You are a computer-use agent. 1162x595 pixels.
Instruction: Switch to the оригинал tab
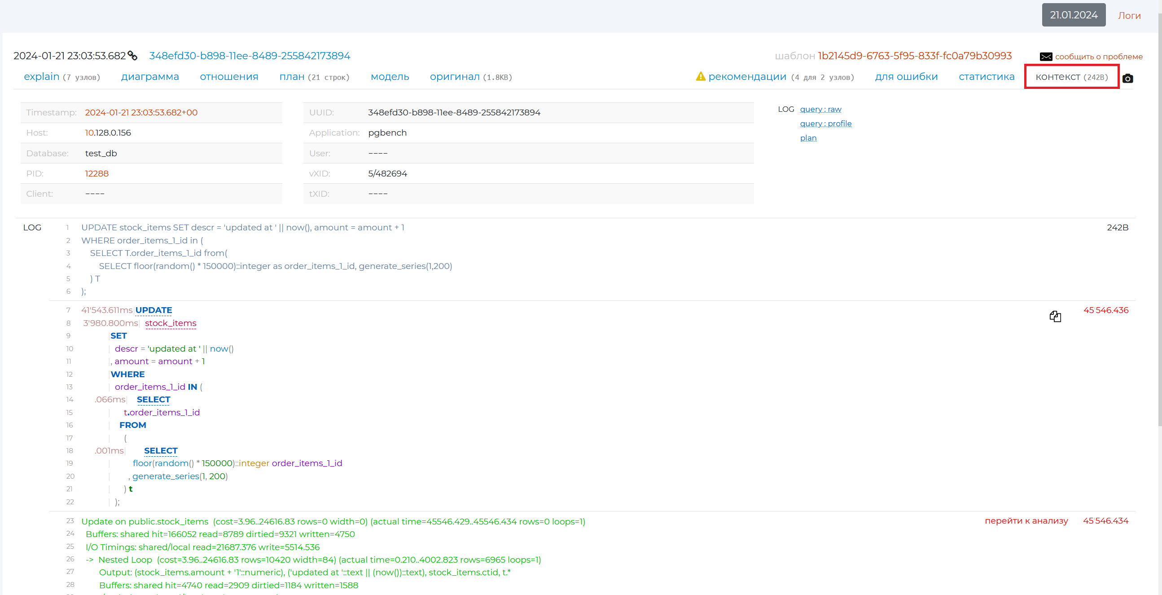454,77
